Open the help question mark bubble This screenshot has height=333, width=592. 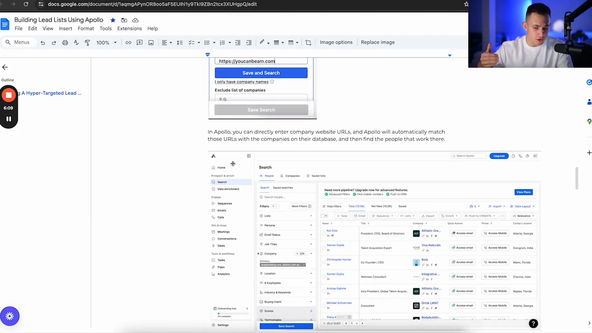point(533,323)
